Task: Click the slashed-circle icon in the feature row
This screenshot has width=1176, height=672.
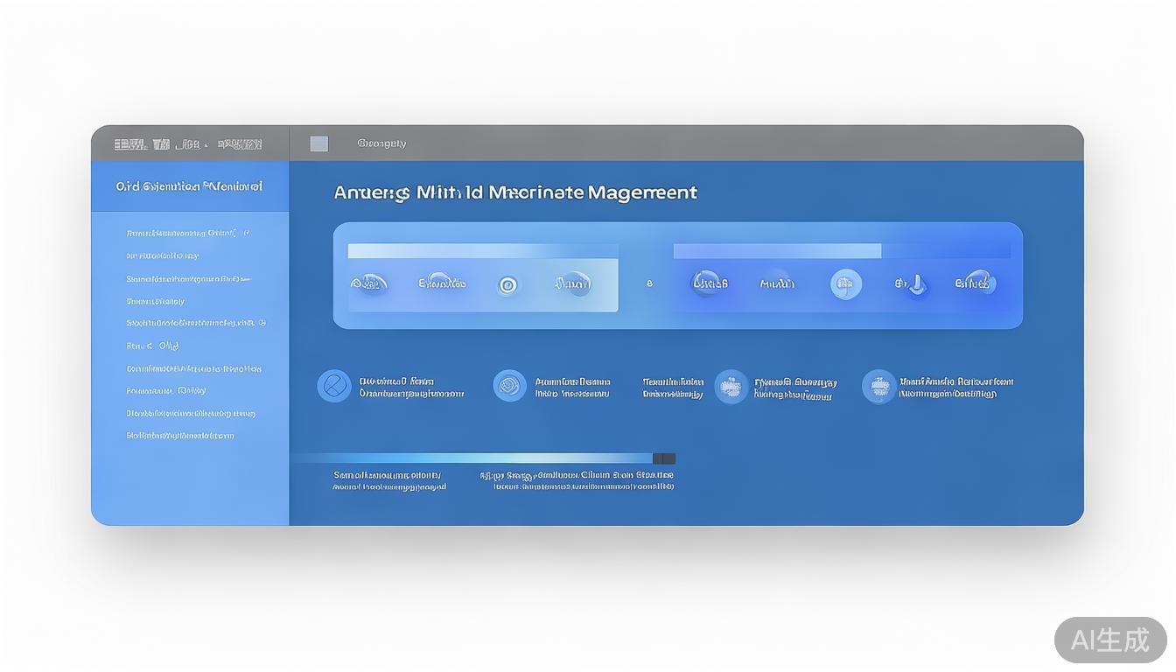Action: pyautogui.click(x=333, y=386)
